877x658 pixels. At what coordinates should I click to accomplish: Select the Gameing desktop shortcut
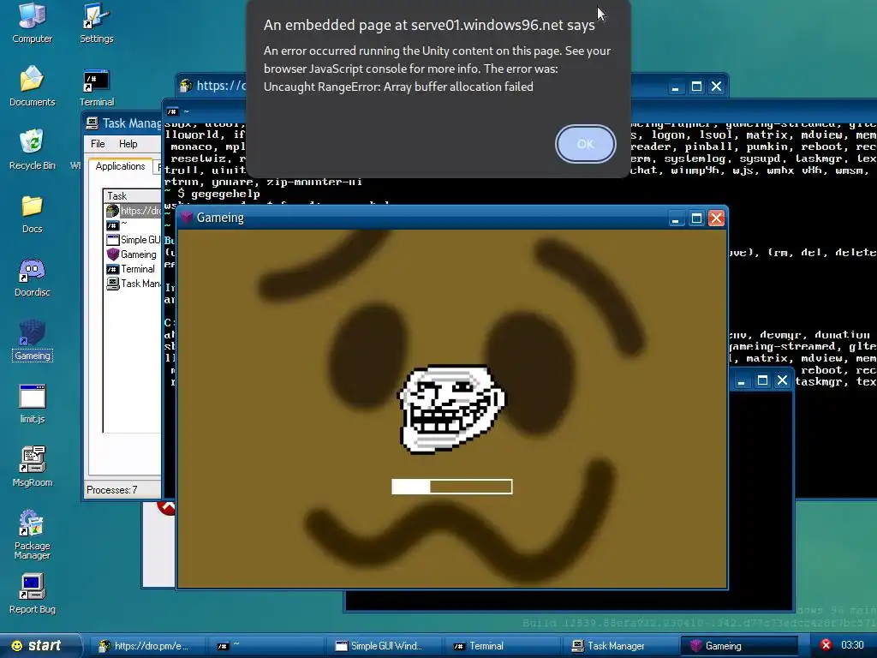click(x=32, y=340)
